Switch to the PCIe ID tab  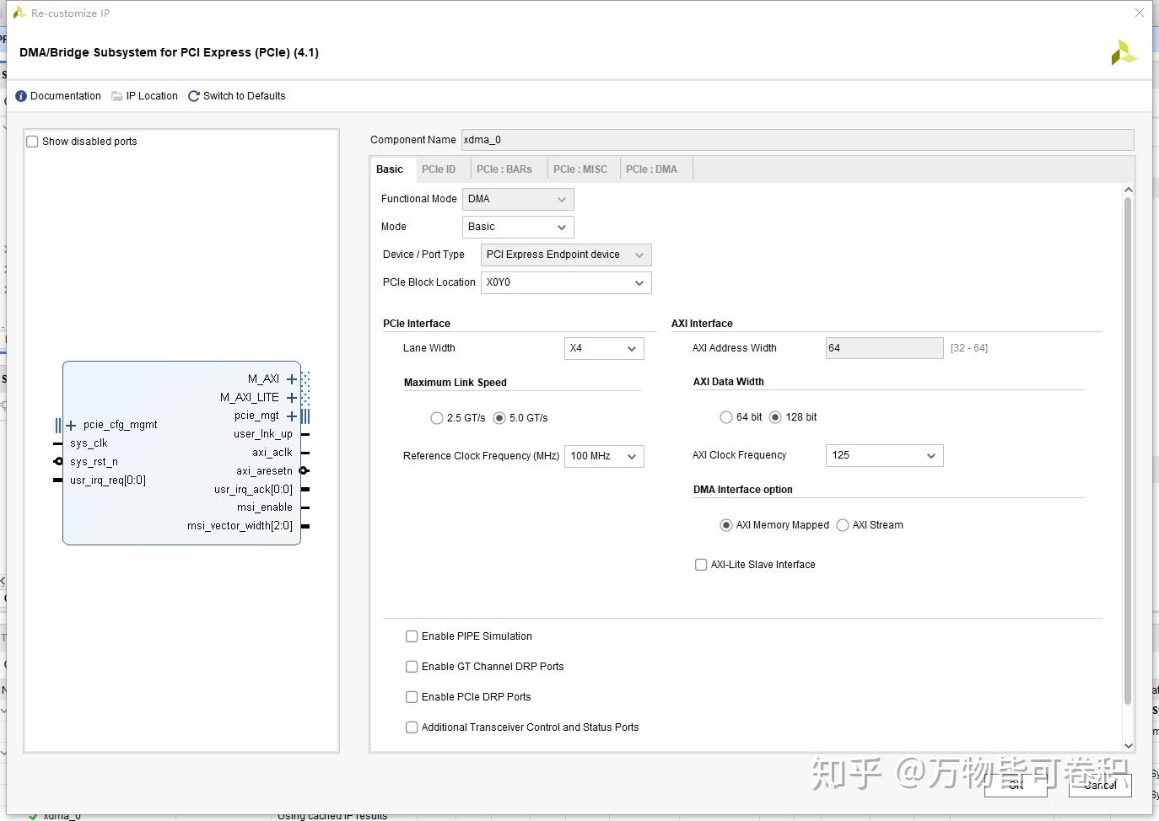tap(439, 169)
